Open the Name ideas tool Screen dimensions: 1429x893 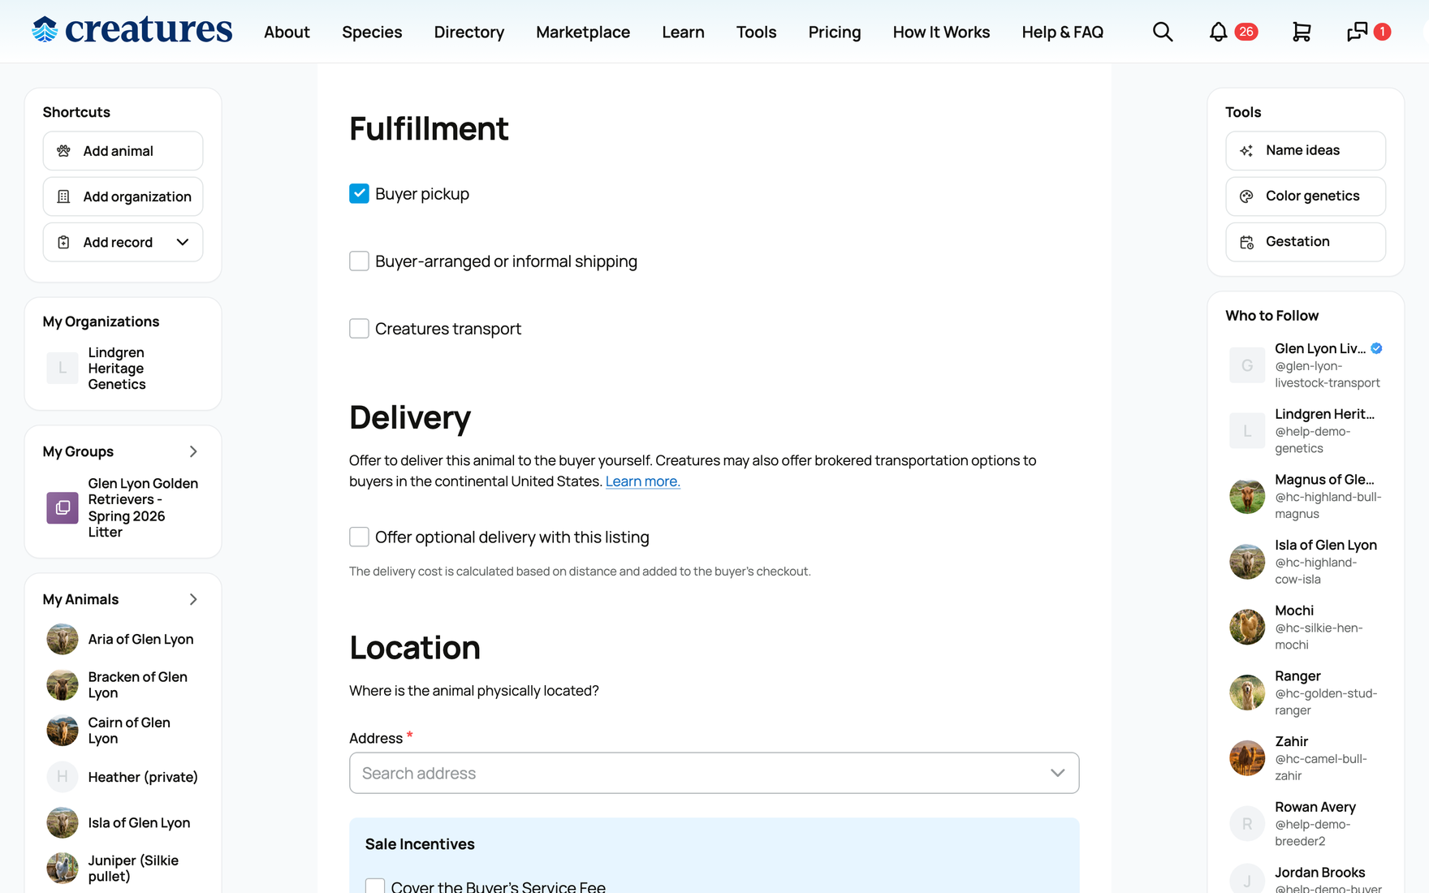pos(1306,151)
